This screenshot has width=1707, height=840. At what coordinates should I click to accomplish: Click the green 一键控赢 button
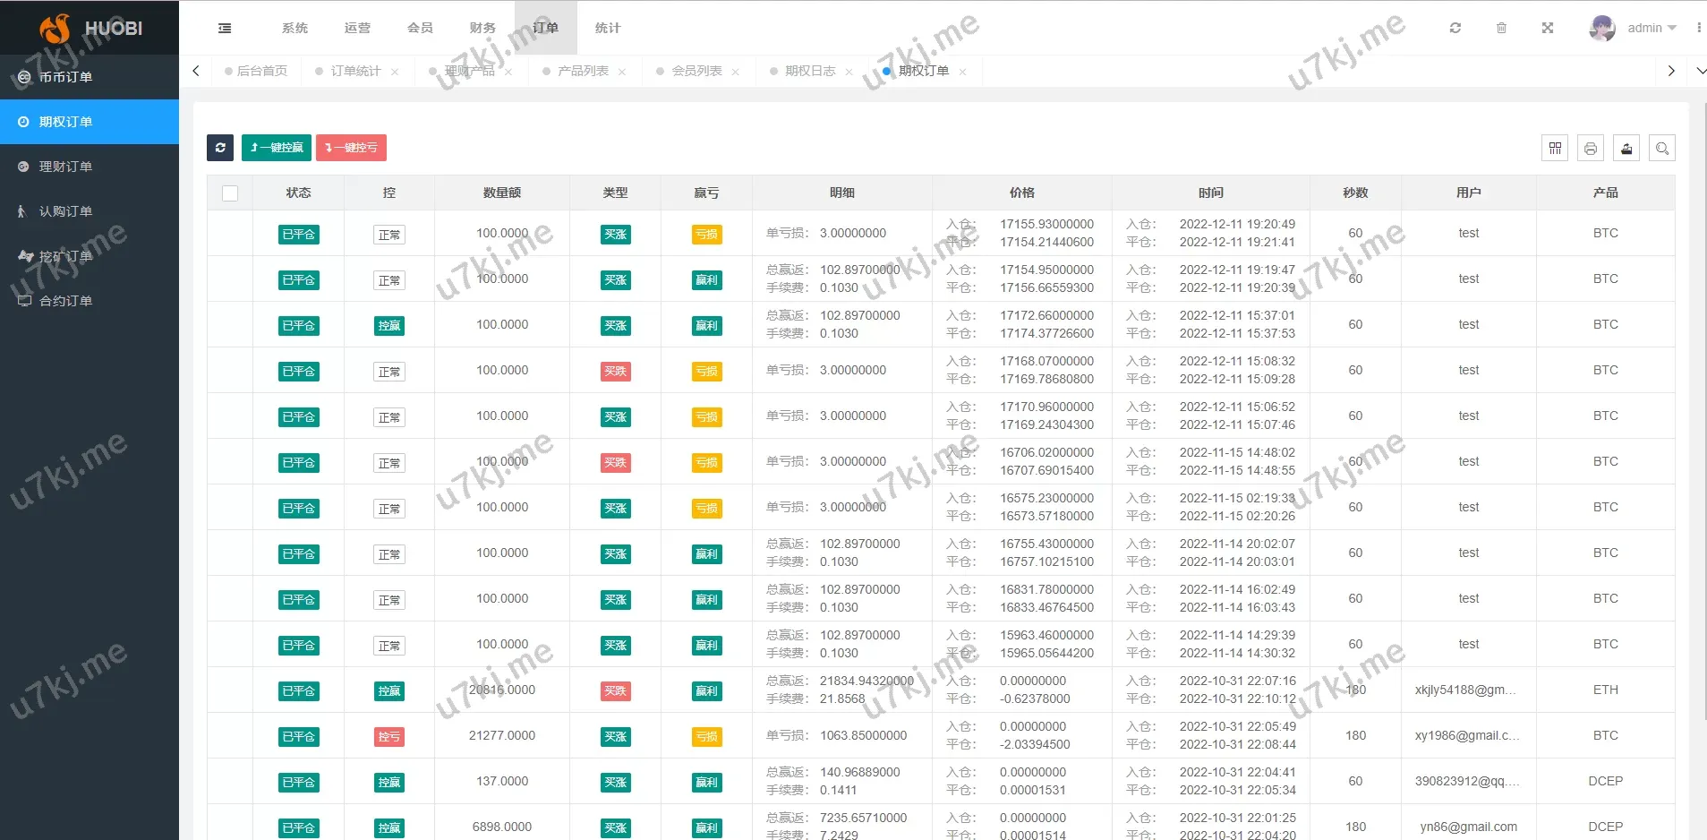point(277,148)
